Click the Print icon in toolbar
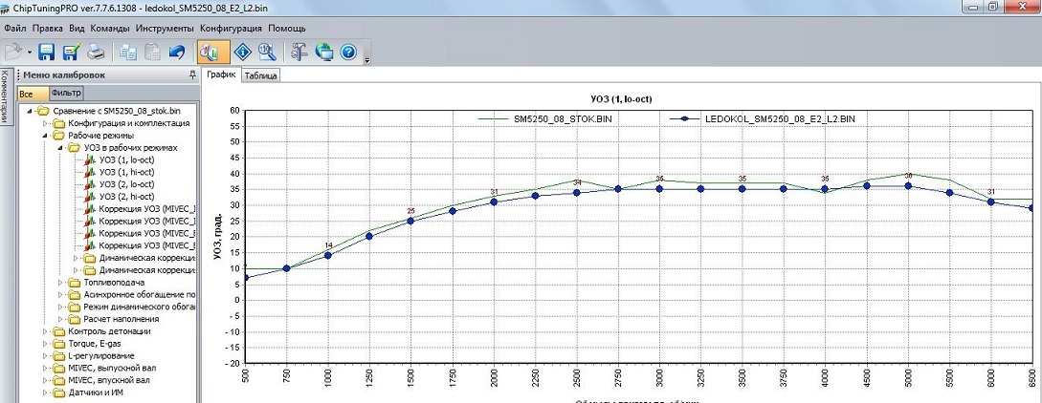Viewport: 1042px width, 403px height. pos(96,52)
